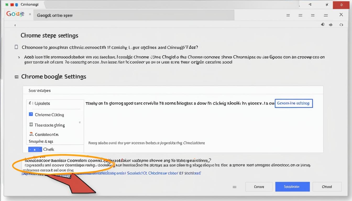Click the blue square icon beside 'Chriome Ccking'
Screen dimensions: 352x201
(31, 114)
